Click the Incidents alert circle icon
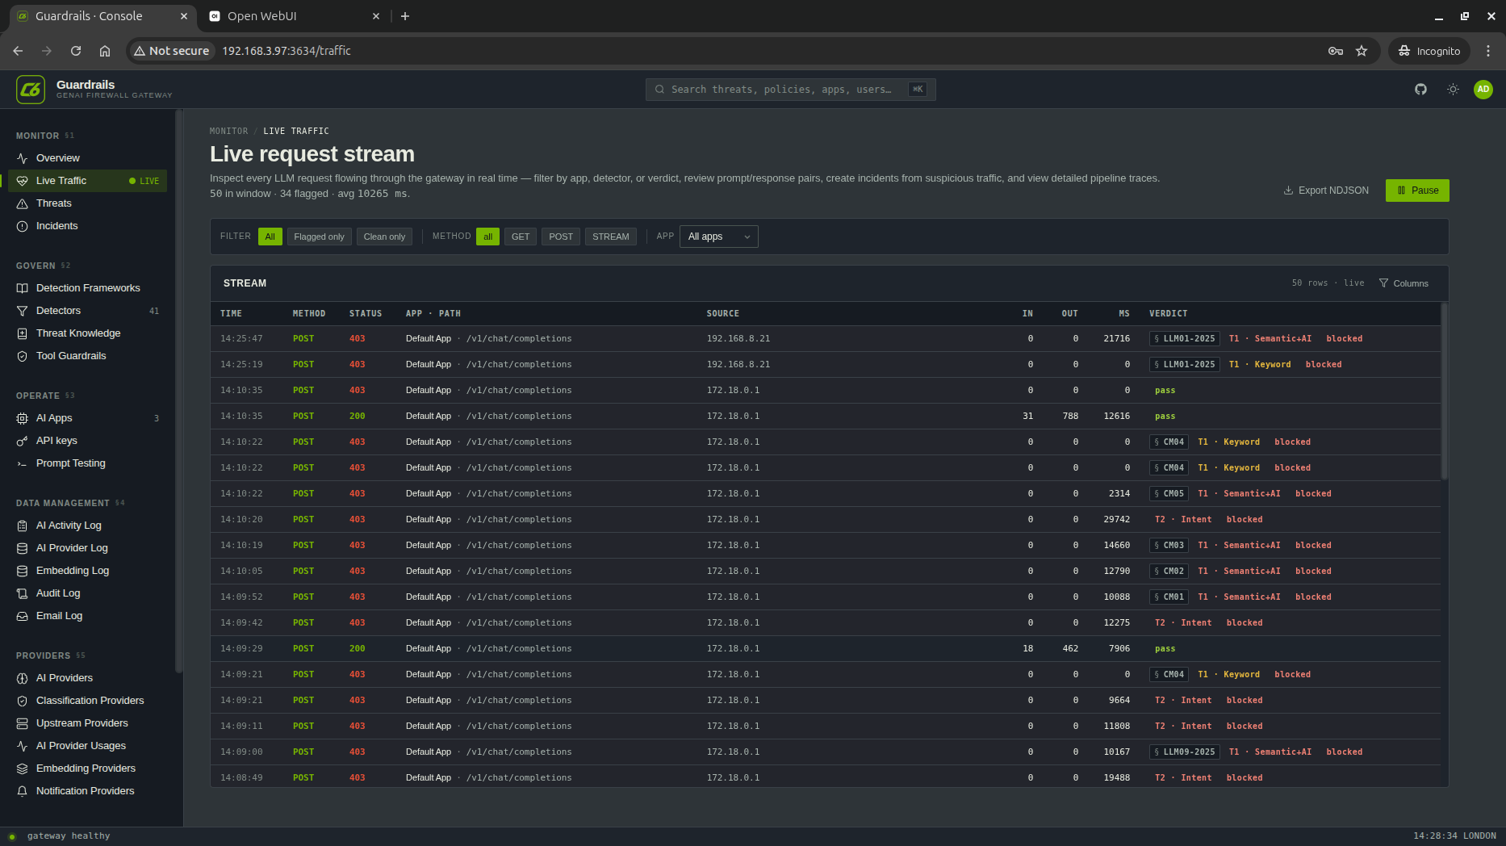The height and width of the screenshot is (846, 1506). click(x=23, y=226)
